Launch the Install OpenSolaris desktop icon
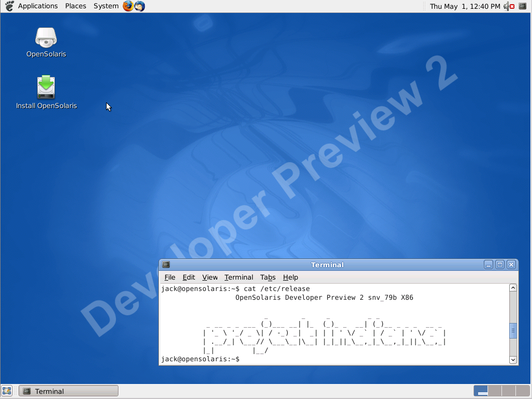 46,87
